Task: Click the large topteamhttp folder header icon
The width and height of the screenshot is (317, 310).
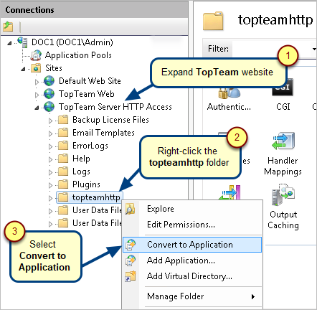Action: click(x=213, y=21)
